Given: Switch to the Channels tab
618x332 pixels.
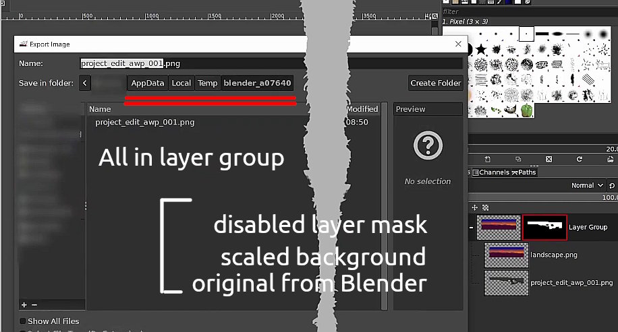Looking at the screenshot, I should coord(491,172).
